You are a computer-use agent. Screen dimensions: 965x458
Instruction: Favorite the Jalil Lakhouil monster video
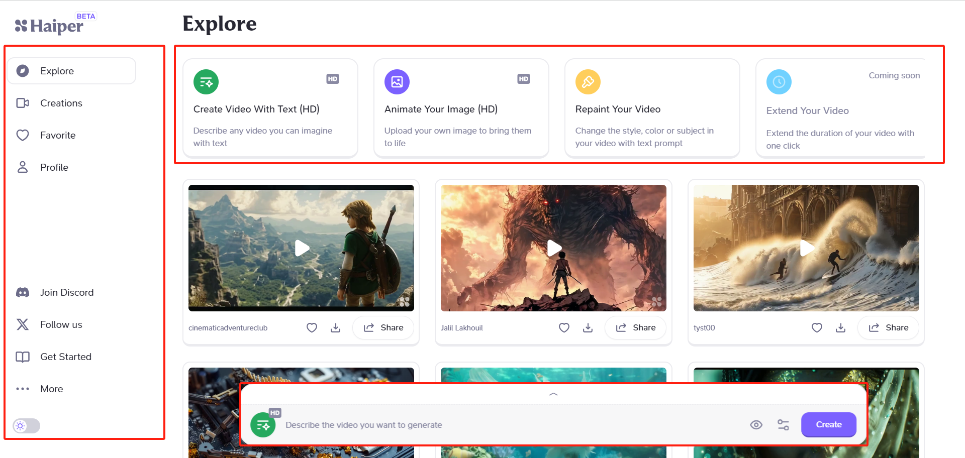[564, 328]
